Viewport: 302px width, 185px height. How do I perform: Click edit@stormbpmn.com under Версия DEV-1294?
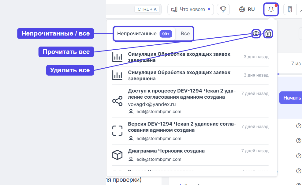(159, 138)
